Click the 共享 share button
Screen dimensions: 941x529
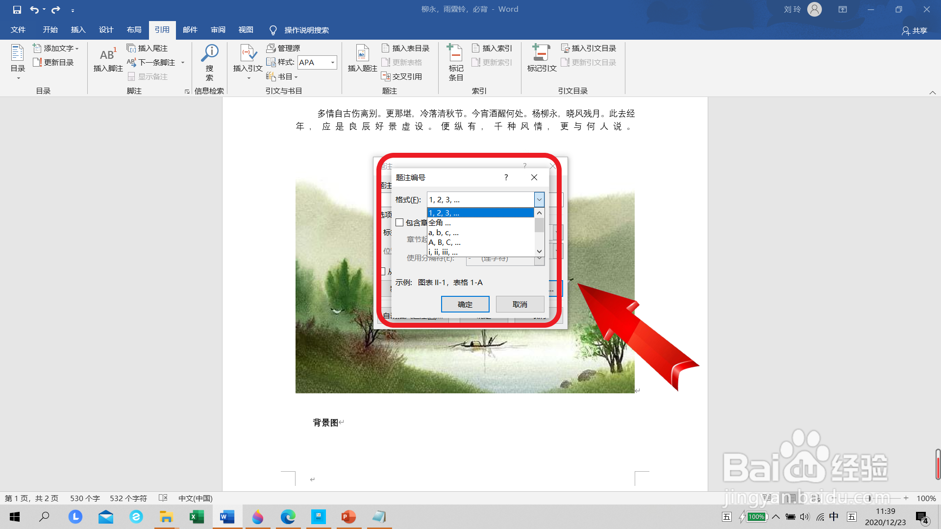pyautogui.click(x=915, y=31)
